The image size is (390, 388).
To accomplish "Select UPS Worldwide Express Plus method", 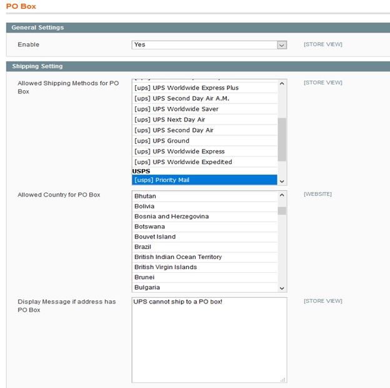I will coord(205,88).
